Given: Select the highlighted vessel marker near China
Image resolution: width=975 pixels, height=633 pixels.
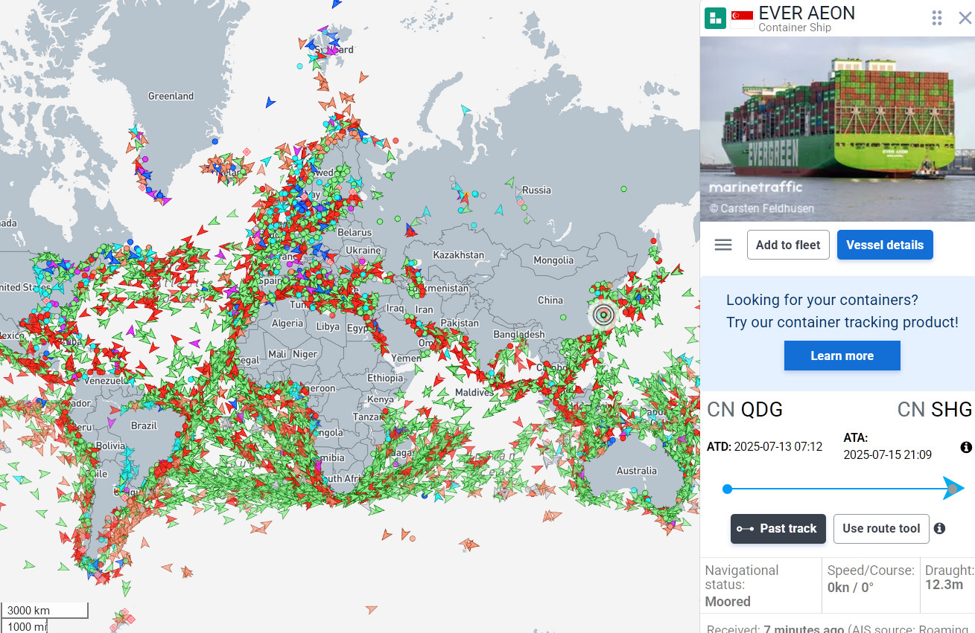Looking at the screenshot, I should click(603, 315).
